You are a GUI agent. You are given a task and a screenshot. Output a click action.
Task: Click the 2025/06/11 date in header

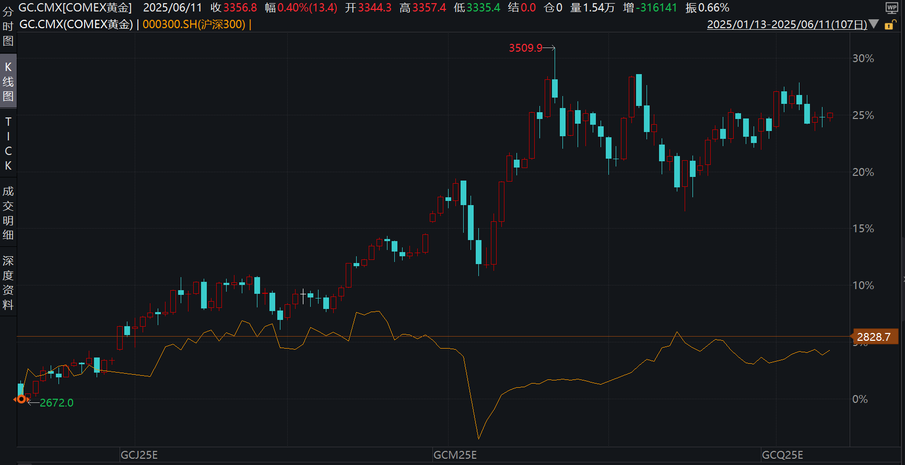(x=172, y=8)
